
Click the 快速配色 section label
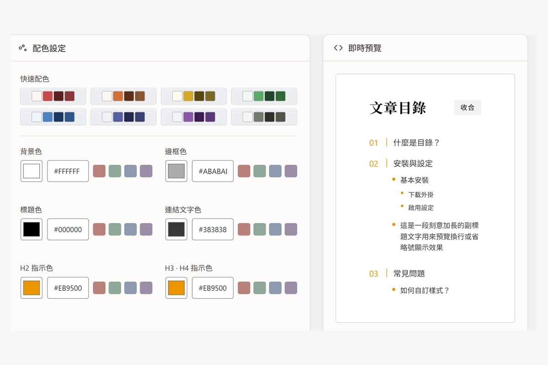(x=35, y=78)
